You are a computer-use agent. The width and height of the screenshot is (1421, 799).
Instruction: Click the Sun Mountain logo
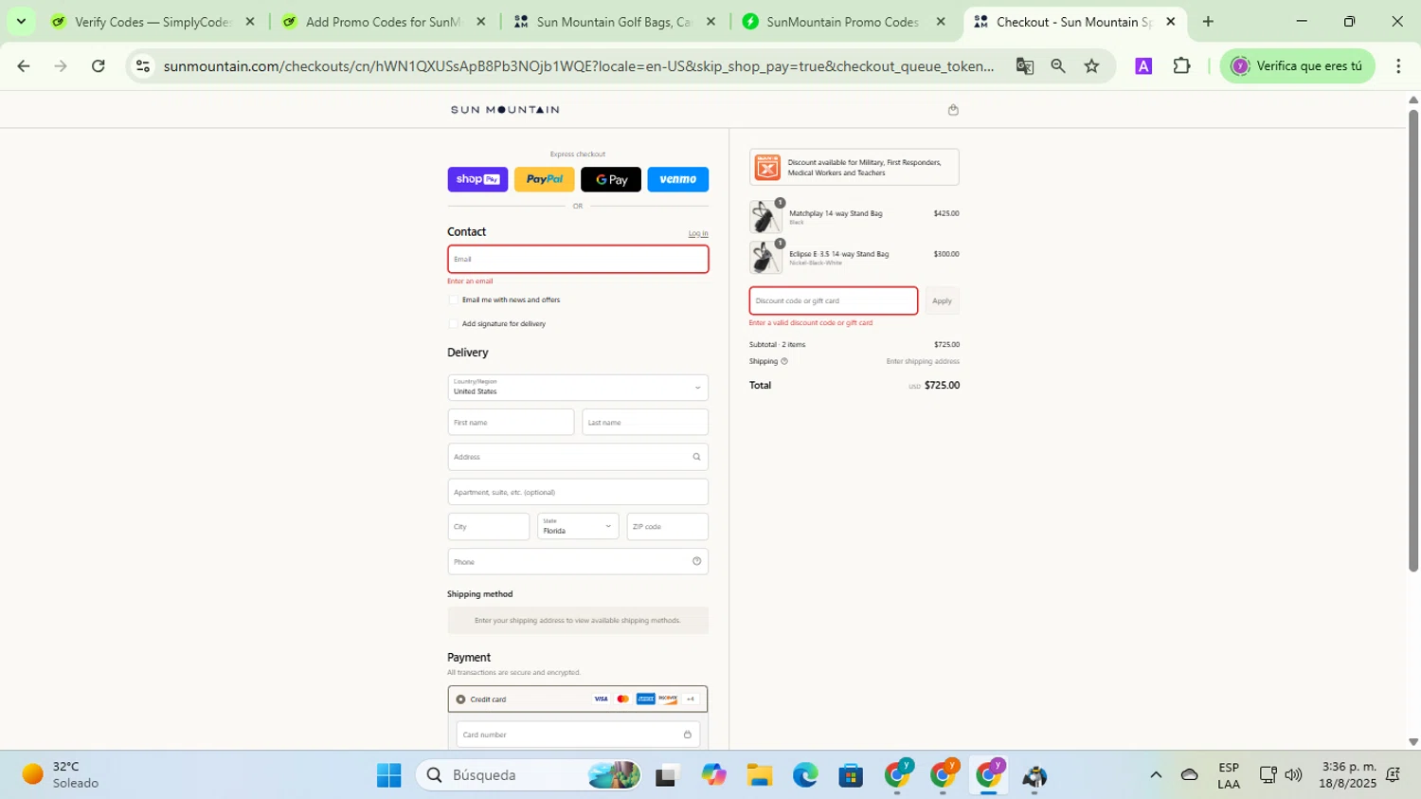click(x=505, y=110)
